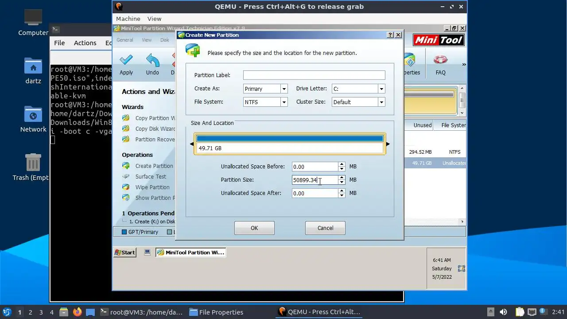The height and width of the screenshot is (319, 567).
Task: Open the View menu in MiniTool
Action: tap(147, 40)
